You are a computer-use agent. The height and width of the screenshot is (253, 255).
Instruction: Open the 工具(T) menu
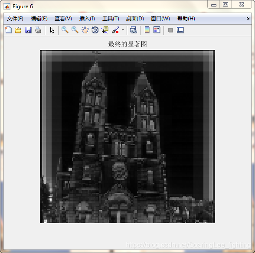pyautogui.click(x=111, y=19)
